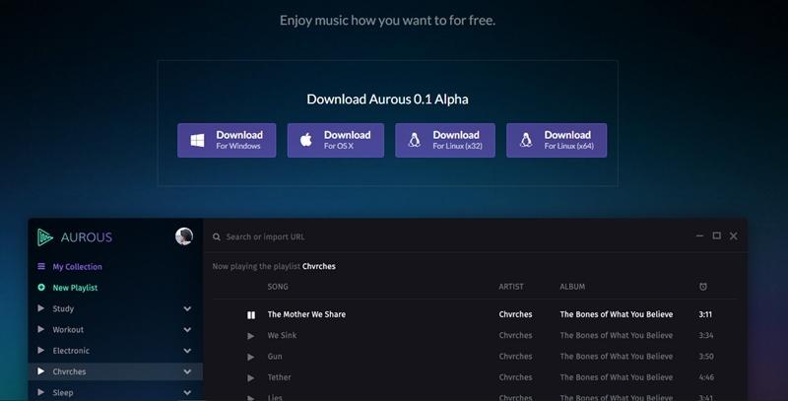Select song title We Sink
This screenshot has width=788, height=401.
point(282,335)
